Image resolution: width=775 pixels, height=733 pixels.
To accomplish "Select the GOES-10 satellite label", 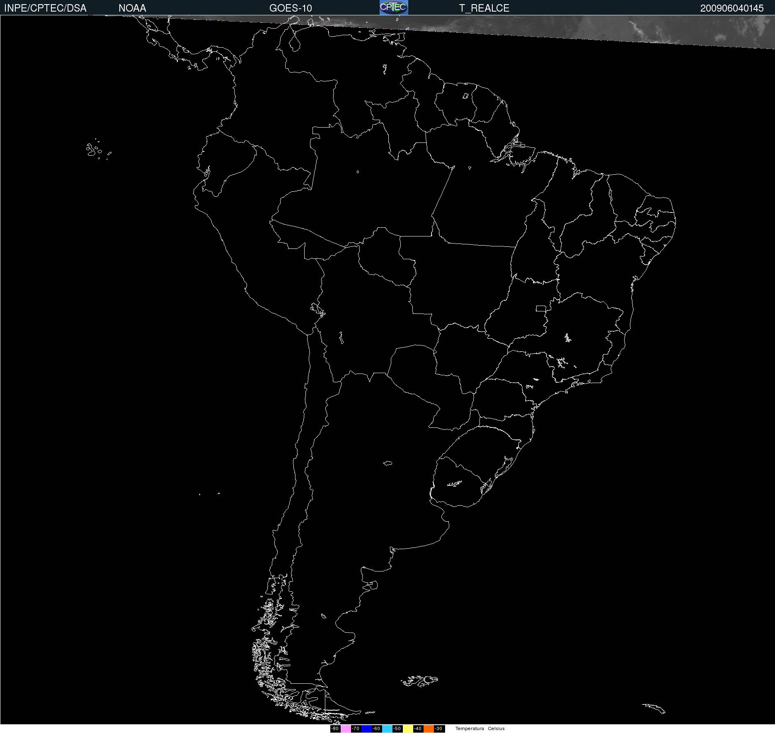I will [x=291, y=8].
